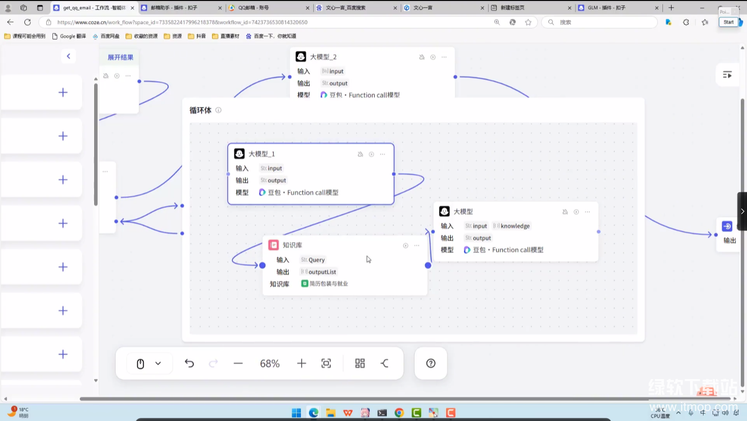Click the zoom in plus button
Viewport: 747px width, 421px height.
(x=301, y=364)
